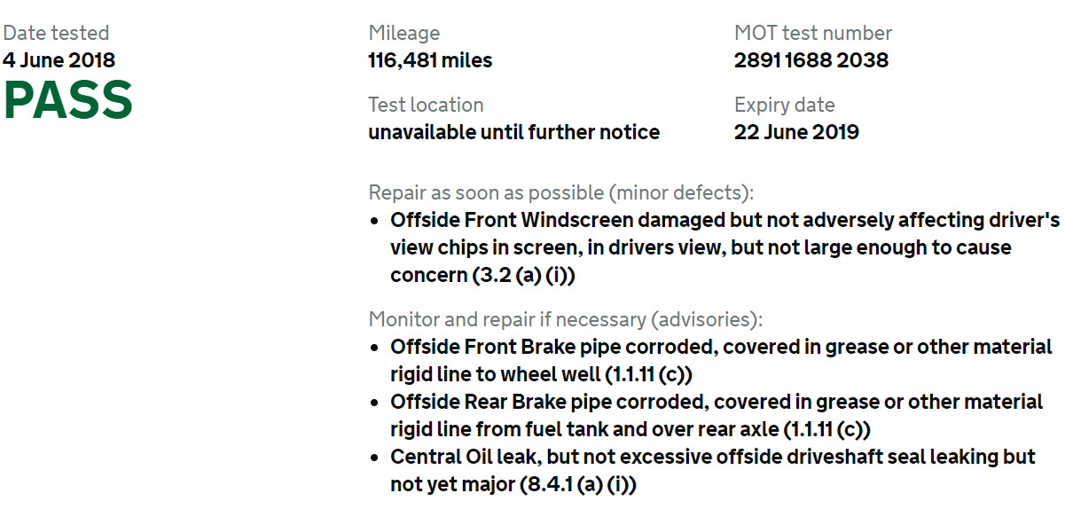Select expiry date 22 June 2019
The image size is (1073, 509).
click(796, 132)
